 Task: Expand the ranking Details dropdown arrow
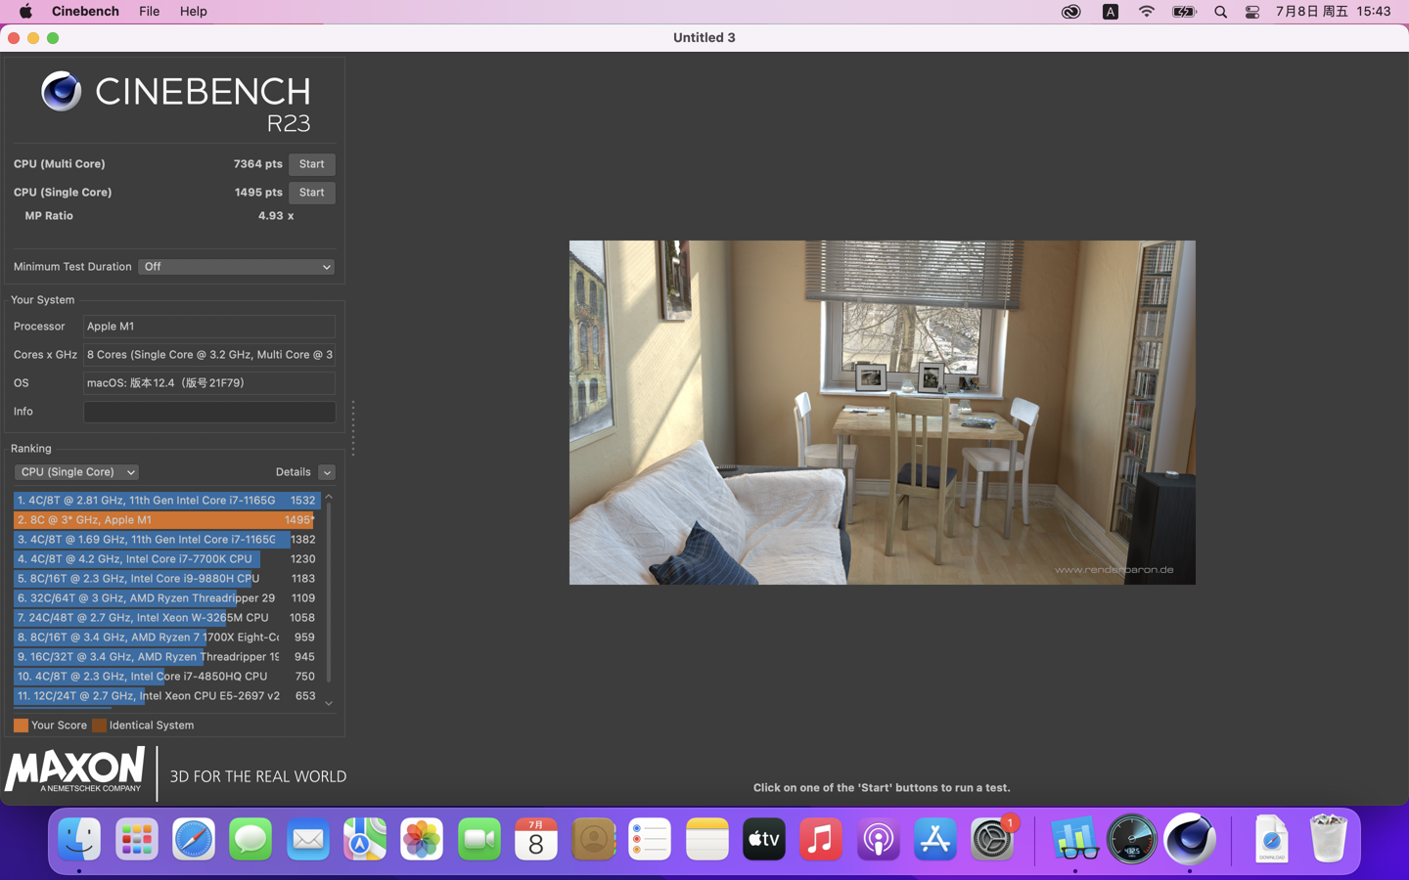pyautogui.click(x=327, y=472)
